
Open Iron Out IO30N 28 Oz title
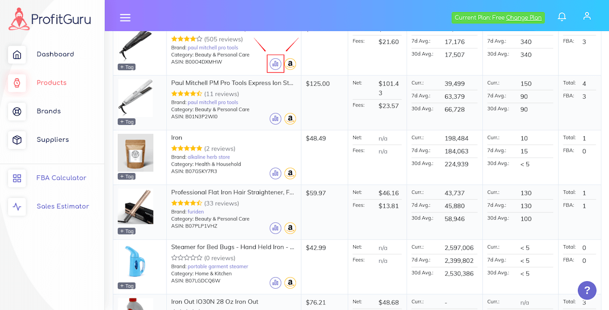click(215, 302)
